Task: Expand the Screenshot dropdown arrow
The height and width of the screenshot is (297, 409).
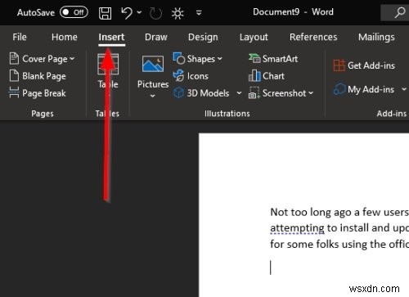Action: point(311,93)
